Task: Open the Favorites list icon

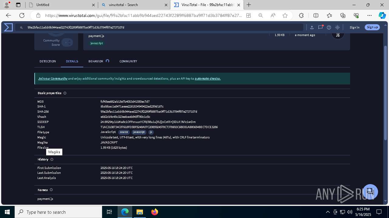Action: [x=329, y=15]
